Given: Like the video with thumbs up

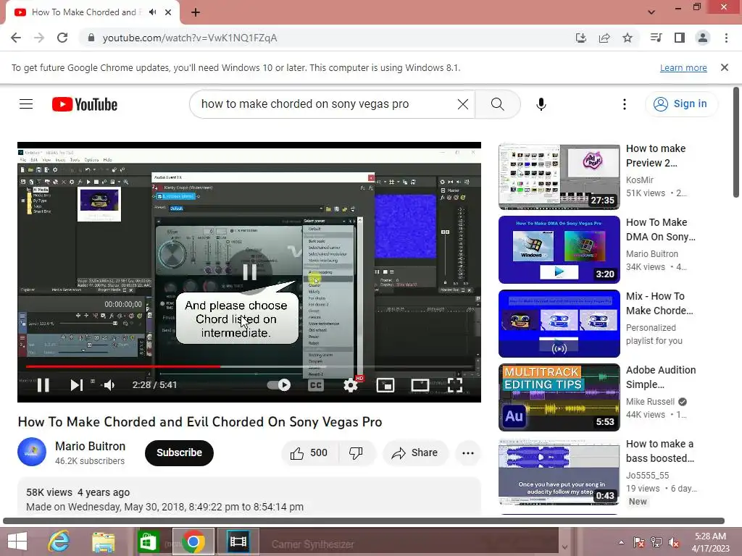Looking at the screenshot, I should point(309,453).
